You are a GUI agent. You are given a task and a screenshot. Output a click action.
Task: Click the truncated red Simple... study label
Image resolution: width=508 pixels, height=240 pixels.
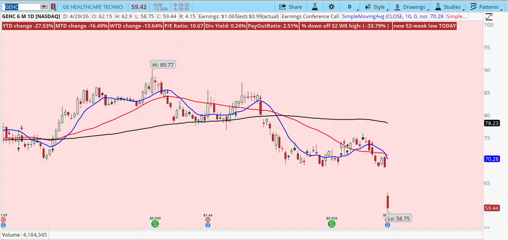pos(456,16)
